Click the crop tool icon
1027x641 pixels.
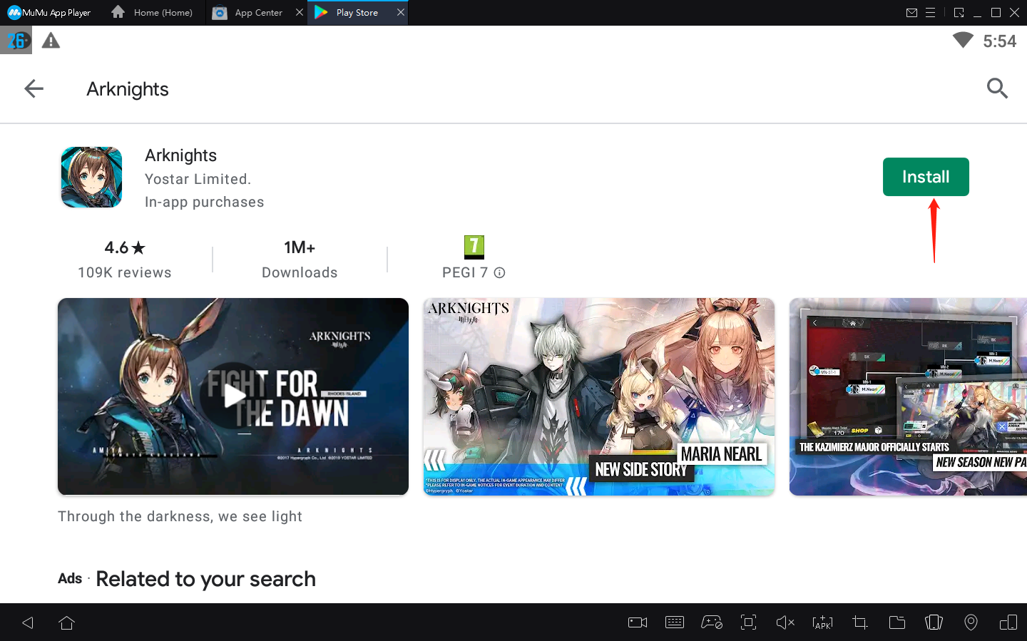tap(860, 622)
